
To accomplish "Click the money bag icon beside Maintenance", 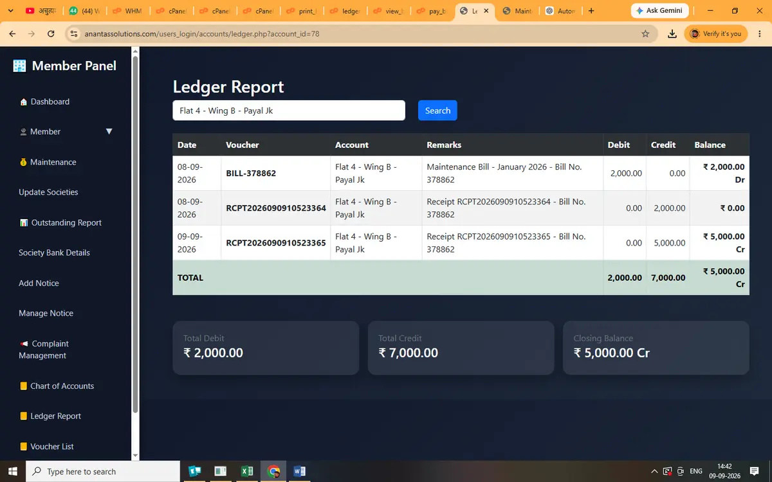I will [x=24, y=163].
